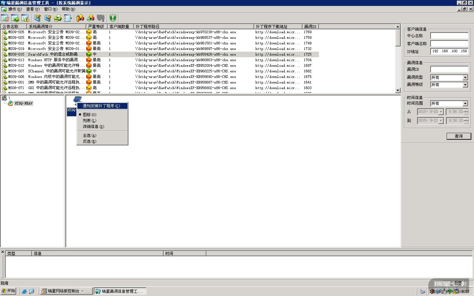Viewport: 474px width, 296px height.
Task: Click the green printer toolbar icon
Action: 58,18
